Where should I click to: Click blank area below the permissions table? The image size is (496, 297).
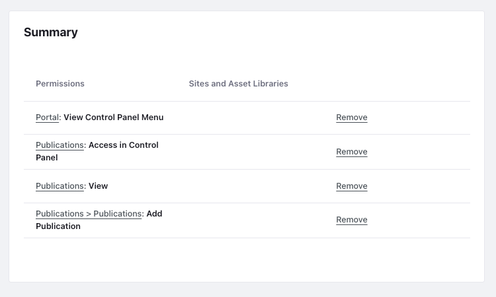click(246, 259)
